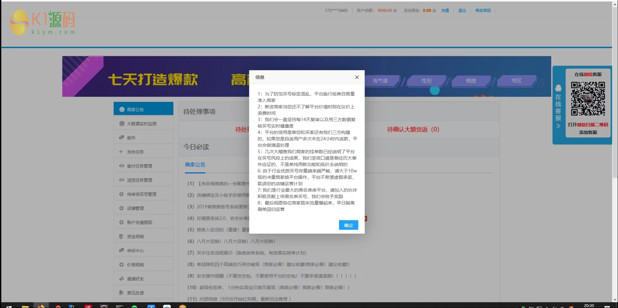Click the eye icon for 垫付任务管理
The height and width of the screenshot is (308, 618).
122,165
